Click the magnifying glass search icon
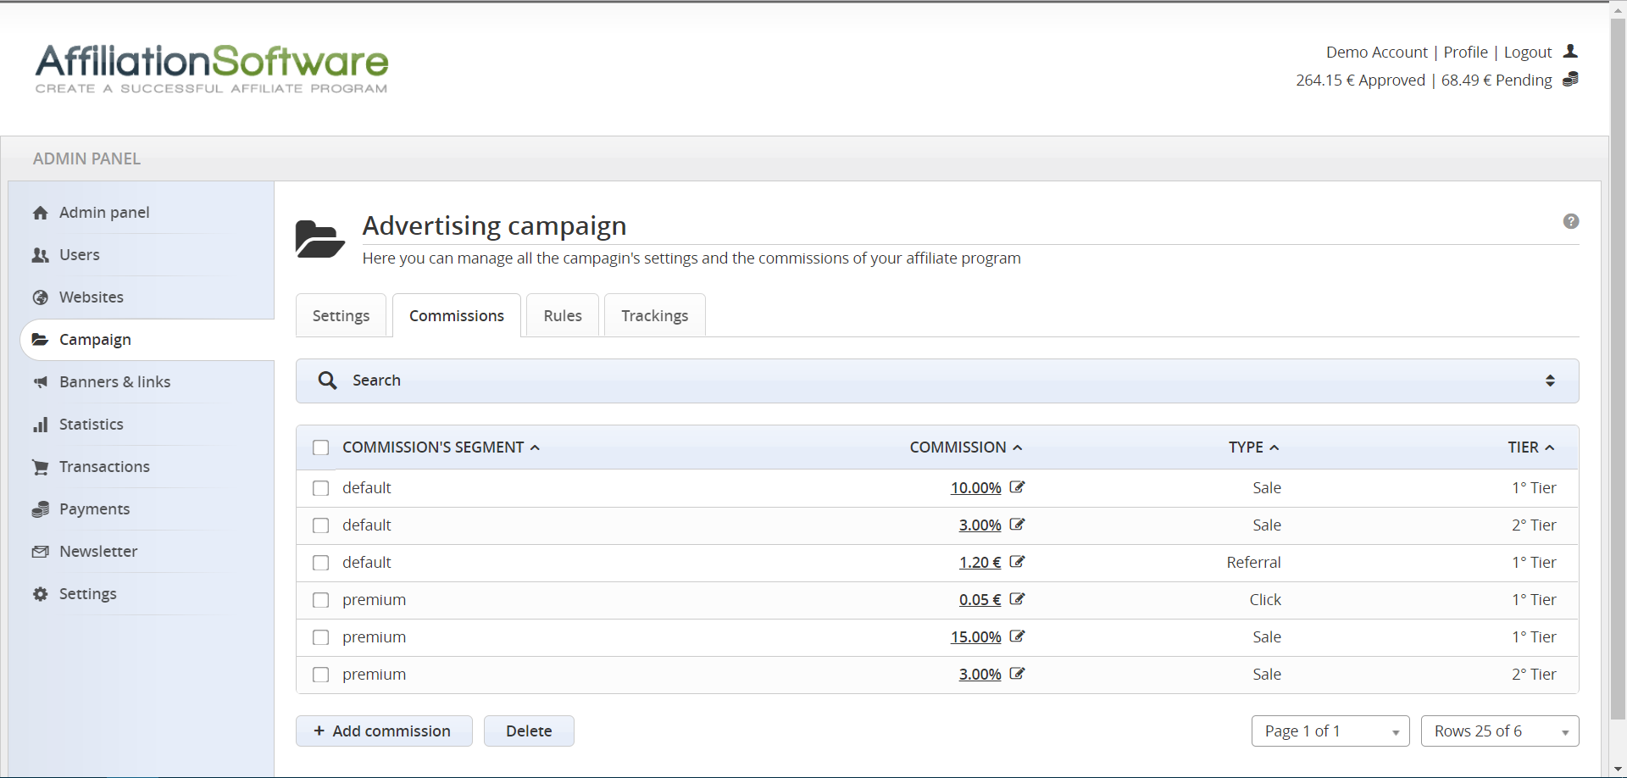Viewport: 1627px width, 778px height. pyautogui.click(x=327, y=381)
